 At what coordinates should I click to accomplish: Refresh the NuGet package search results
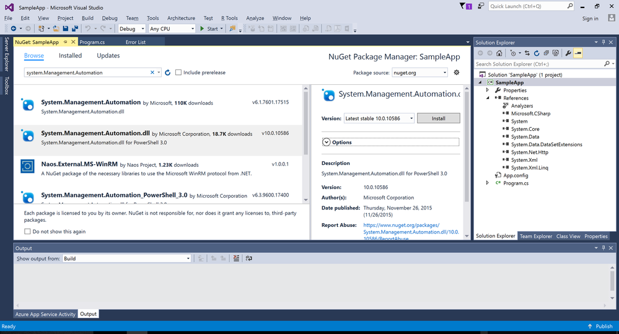(x=168, y=73)
